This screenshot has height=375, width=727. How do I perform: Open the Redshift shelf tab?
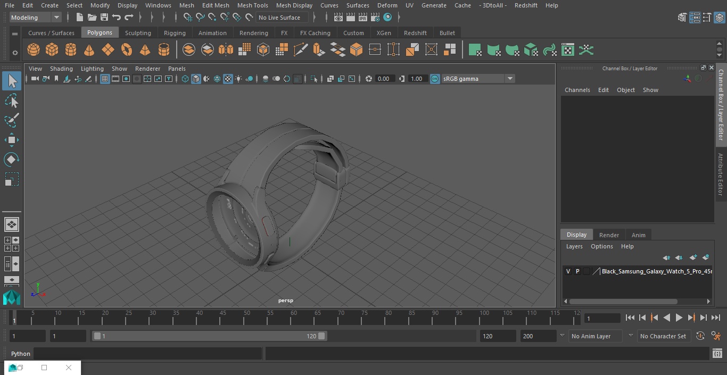[415, 33]
